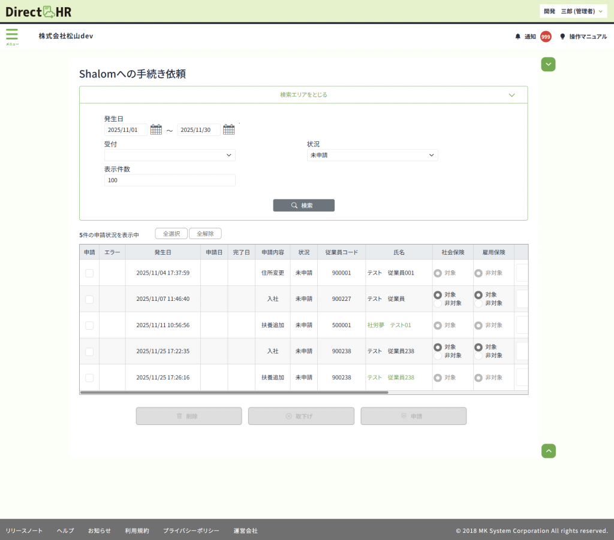The height and width of the screenshot is (540, 614).
Task: Open the 状況 dropdown showing 未申請
Action: coord(372,155)
